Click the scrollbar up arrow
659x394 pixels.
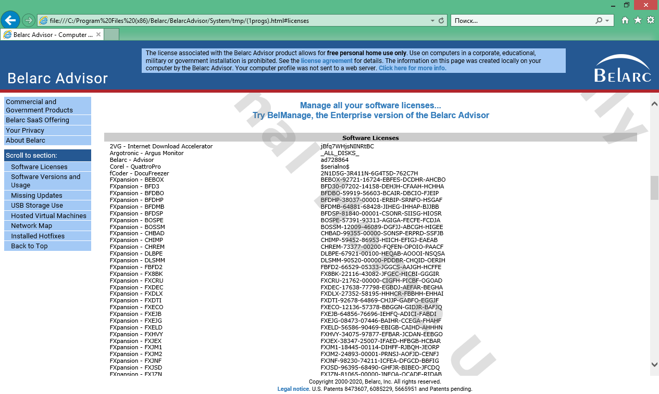tap(654, 104)
